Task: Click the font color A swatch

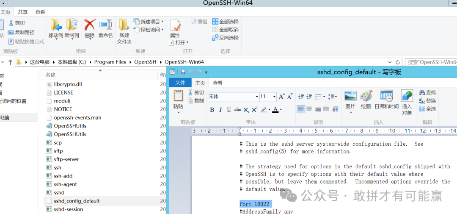Action: 275,110
